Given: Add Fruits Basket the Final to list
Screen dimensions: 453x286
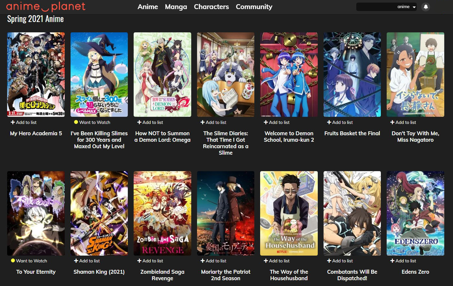Looking at the screenshot, I should pyautogui.click(x=340, y=122).
